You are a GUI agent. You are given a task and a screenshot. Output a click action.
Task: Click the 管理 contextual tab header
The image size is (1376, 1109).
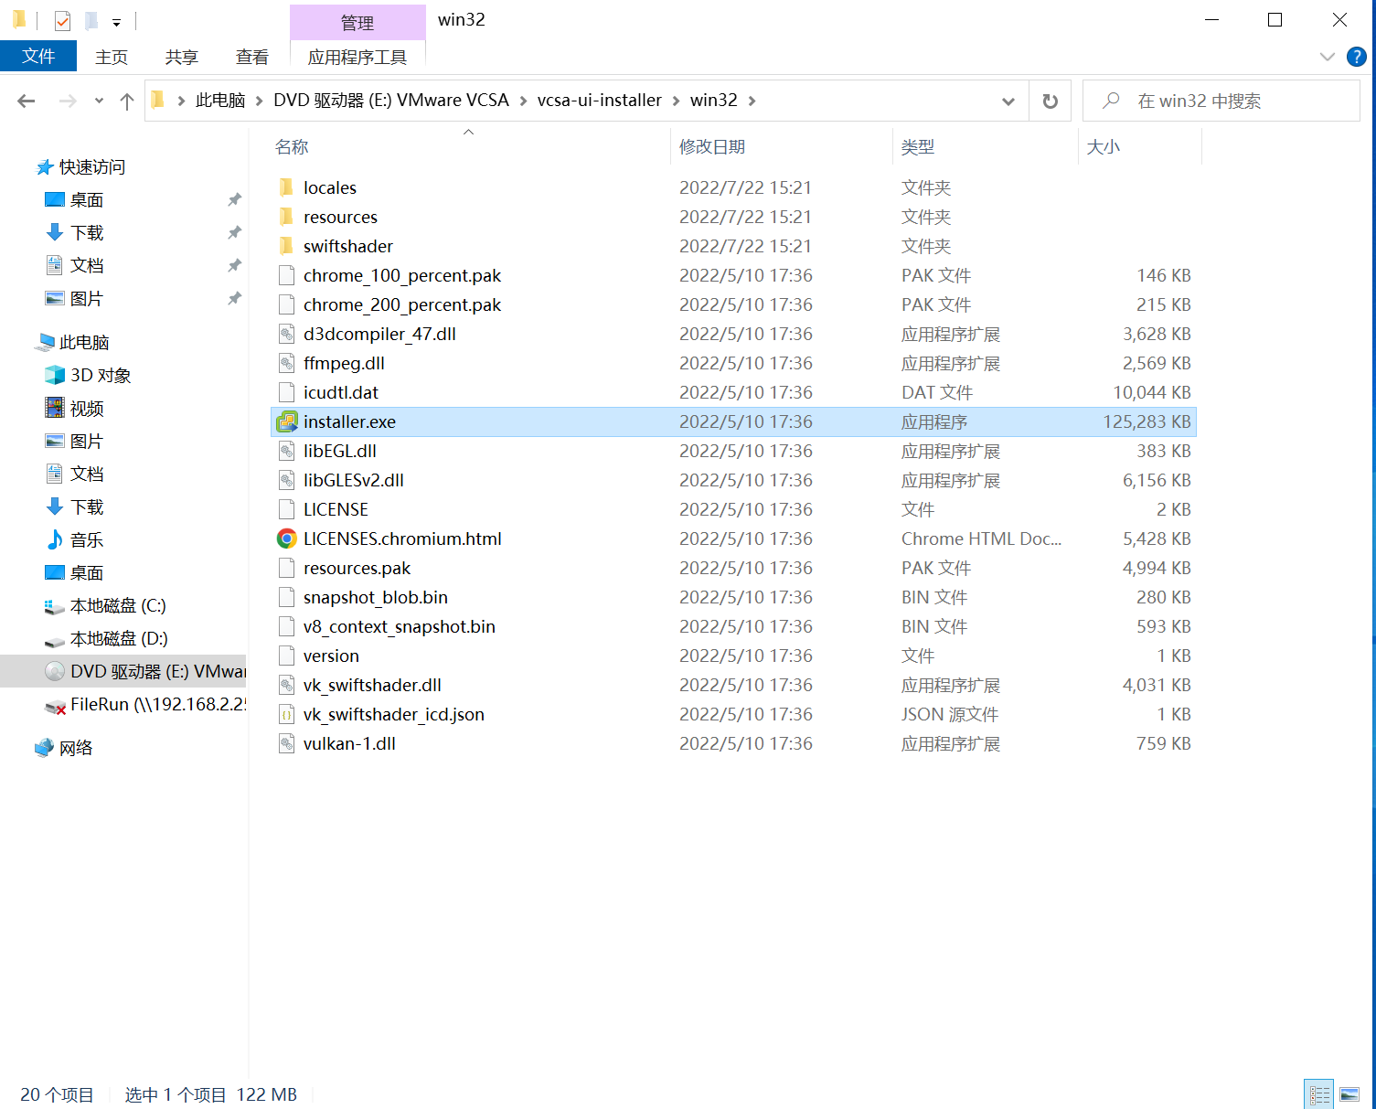tap(357, 23)
